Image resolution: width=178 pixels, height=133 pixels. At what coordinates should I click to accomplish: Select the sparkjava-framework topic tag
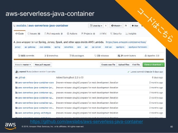[x=138, y=47]
